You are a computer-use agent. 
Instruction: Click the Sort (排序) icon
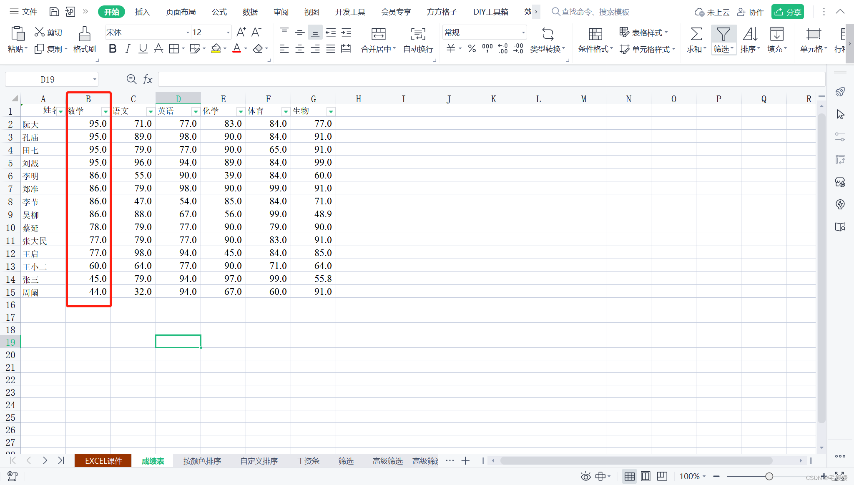click(x=750, y=34)
